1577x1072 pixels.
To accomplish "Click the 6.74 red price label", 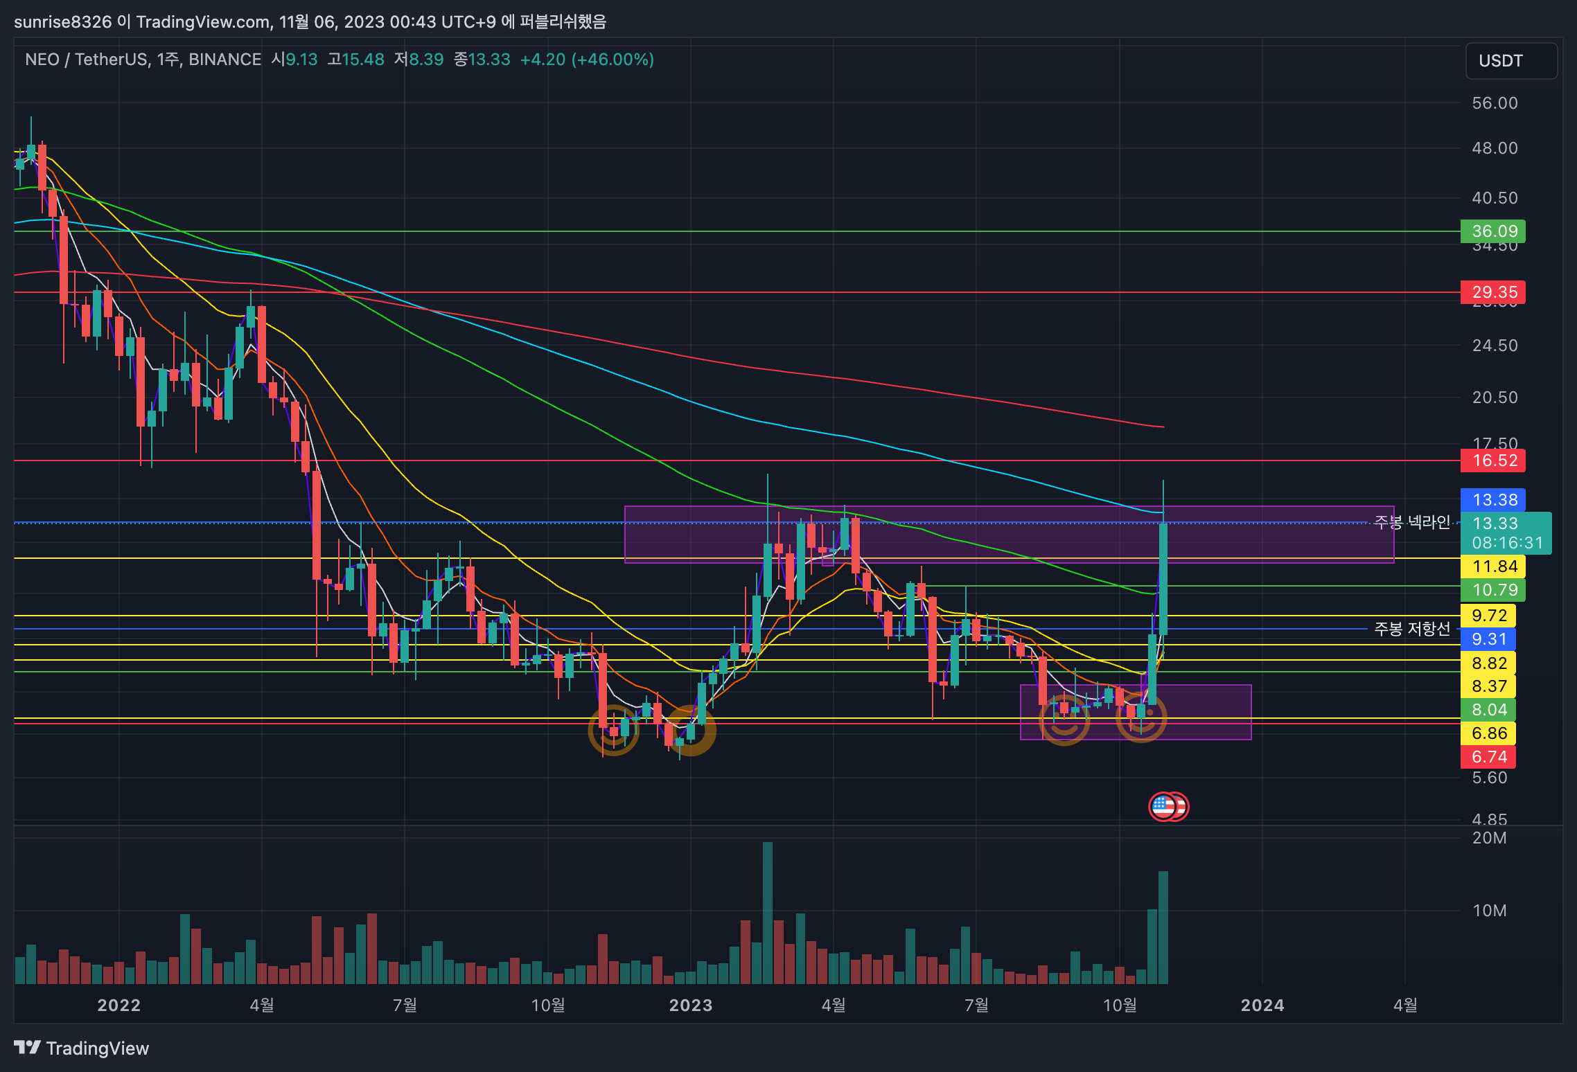I will pos(1488,757).
